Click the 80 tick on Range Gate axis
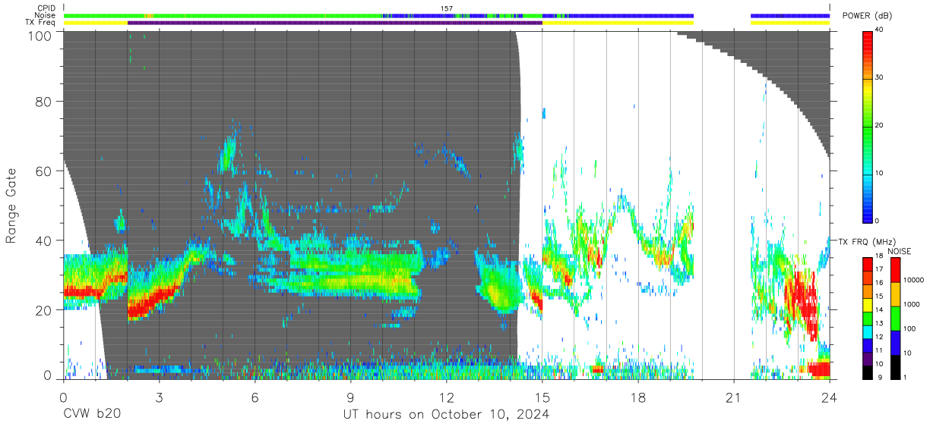933x430 pixels. click(44, 102)
